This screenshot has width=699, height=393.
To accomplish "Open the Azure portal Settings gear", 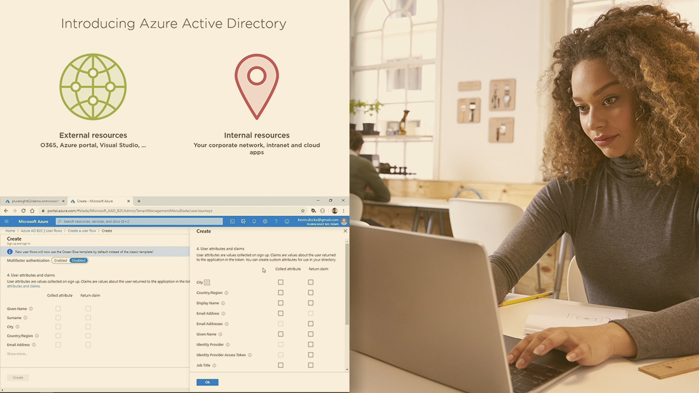I will pos(265,221).
